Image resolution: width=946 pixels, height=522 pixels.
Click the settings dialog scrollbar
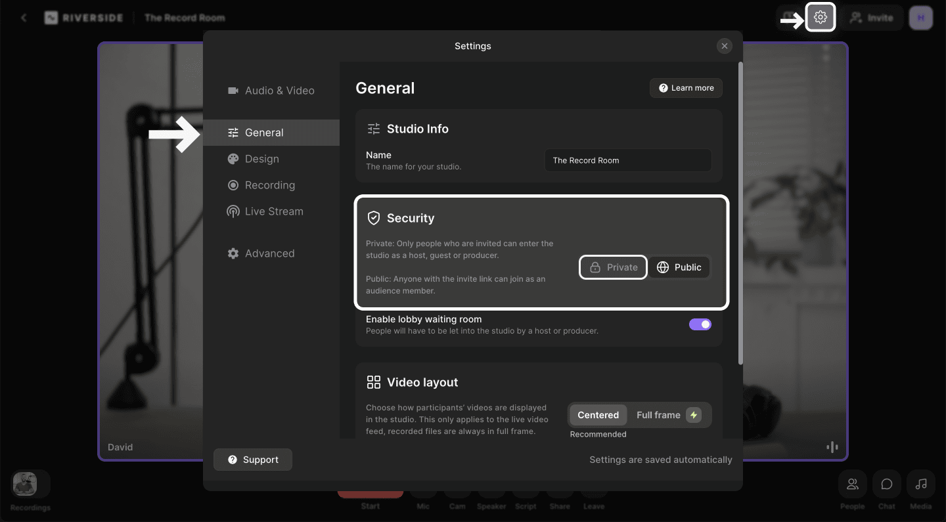point(741,213)
